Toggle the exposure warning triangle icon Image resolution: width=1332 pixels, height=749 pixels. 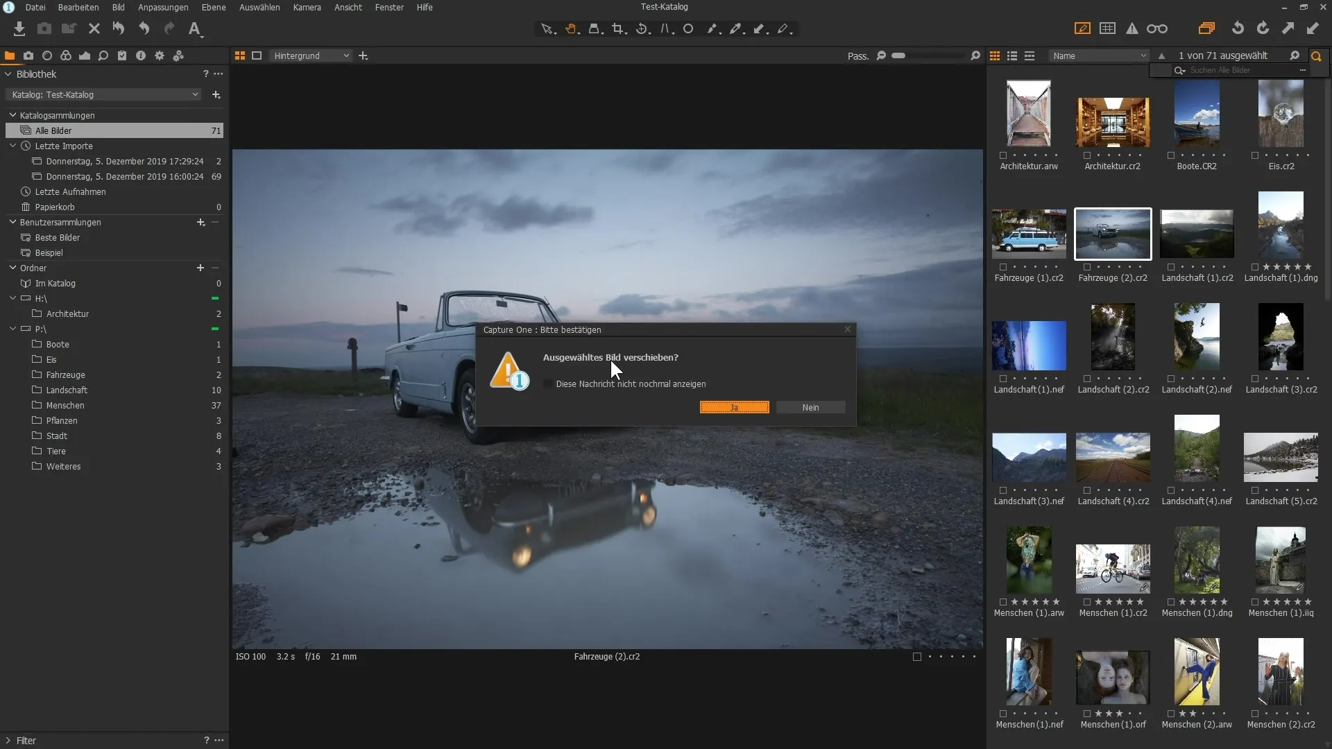pyautogui.click(x=1132, y=28)
